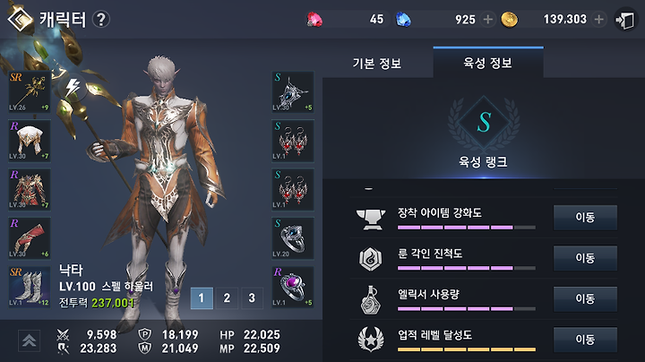The width and height of the screenshot is (645, 362).
Task: Click 이동 button for 엘릭서 사용량
Action: click(x=585, y=298)
